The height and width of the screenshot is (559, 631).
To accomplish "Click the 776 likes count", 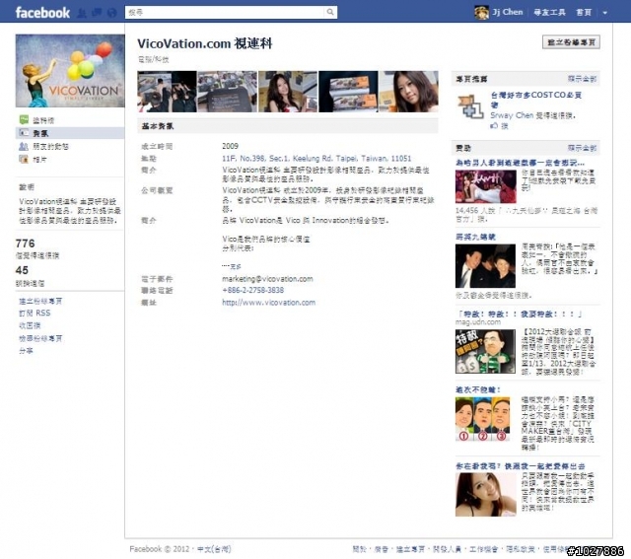I will tap(25, 244).
